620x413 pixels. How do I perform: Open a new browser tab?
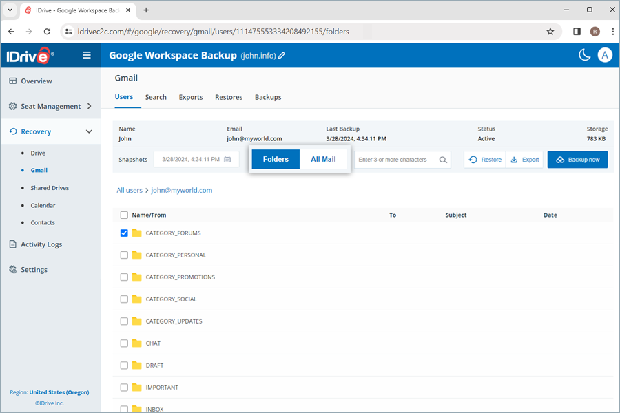(x=146, y=10)
